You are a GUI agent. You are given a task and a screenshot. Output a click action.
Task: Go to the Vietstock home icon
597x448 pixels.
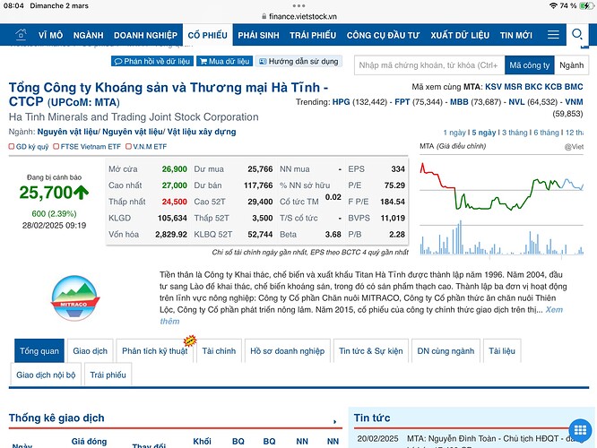point(19,35)
